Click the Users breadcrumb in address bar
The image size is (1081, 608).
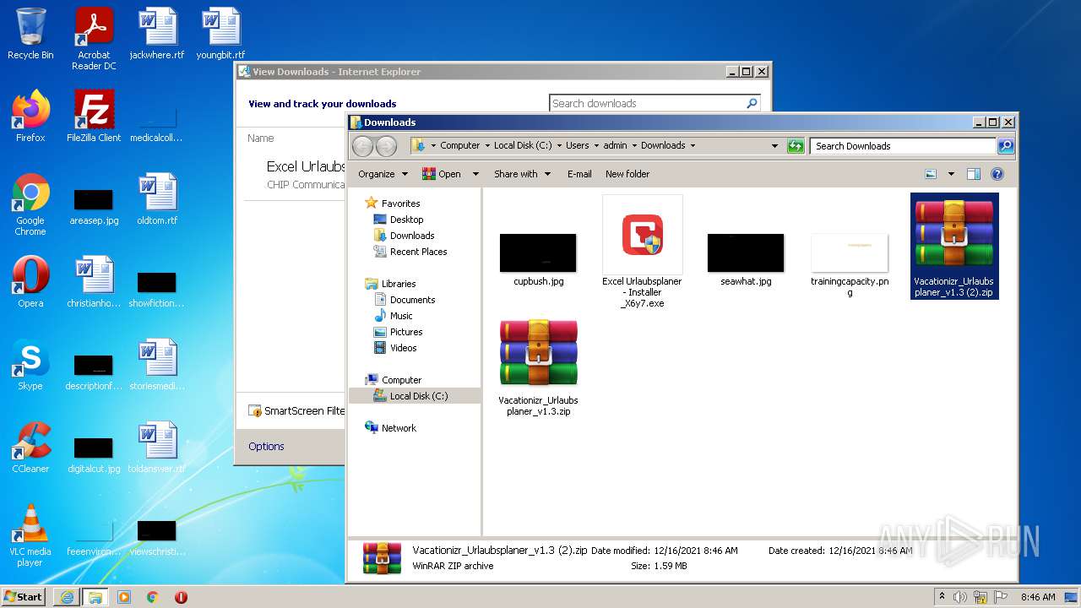coord(578,145)
